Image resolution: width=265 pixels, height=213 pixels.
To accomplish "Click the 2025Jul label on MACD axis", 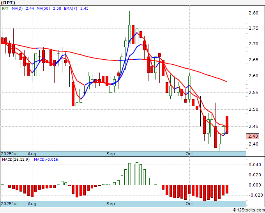I will click(9, 204).
